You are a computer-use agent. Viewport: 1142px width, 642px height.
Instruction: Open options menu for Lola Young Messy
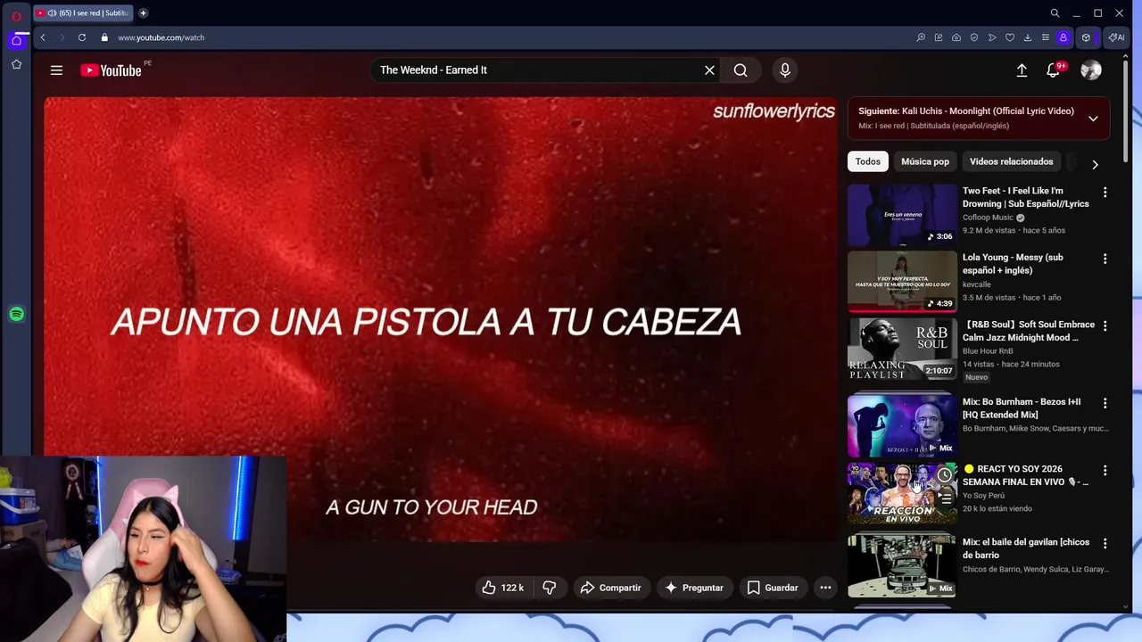1105,259
